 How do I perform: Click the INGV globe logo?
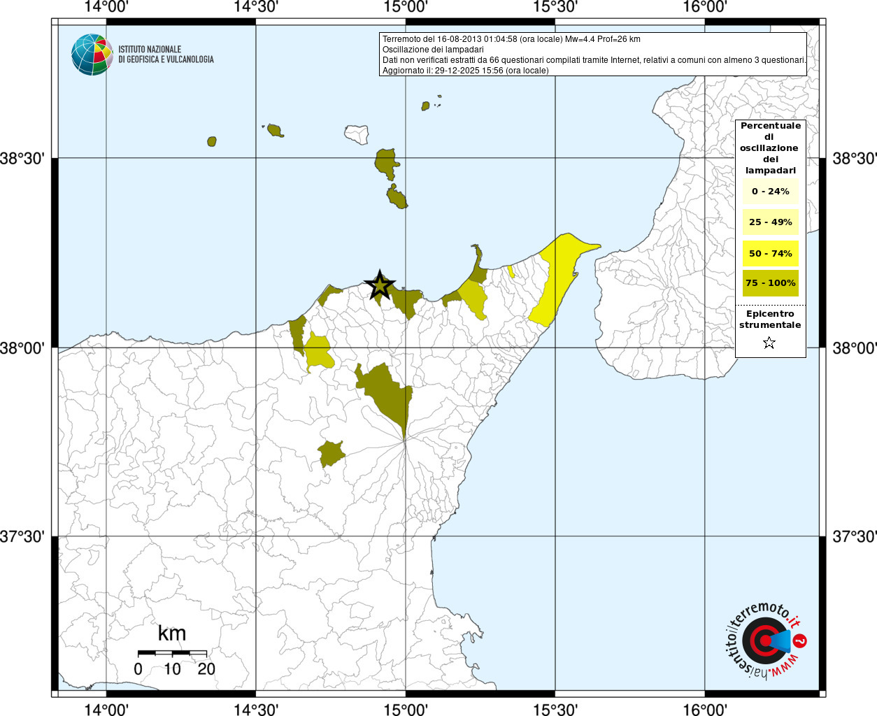pyautogui.click(x=92, y=55)
